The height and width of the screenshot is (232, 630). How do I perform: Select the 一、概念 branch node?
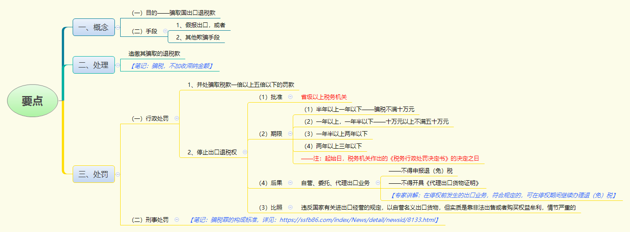coord(93,27)
